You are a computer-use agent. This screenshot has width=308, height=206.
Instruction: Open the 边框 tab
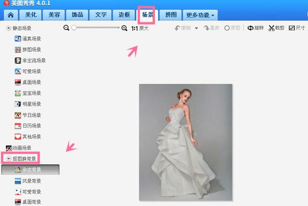tap(124, 15)
